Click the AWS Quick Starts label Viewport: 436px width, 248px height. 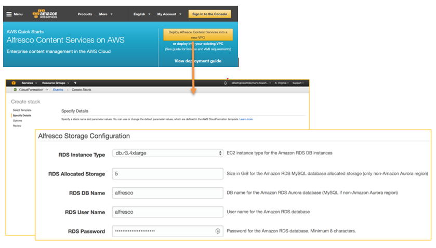(x=25, y=32)
